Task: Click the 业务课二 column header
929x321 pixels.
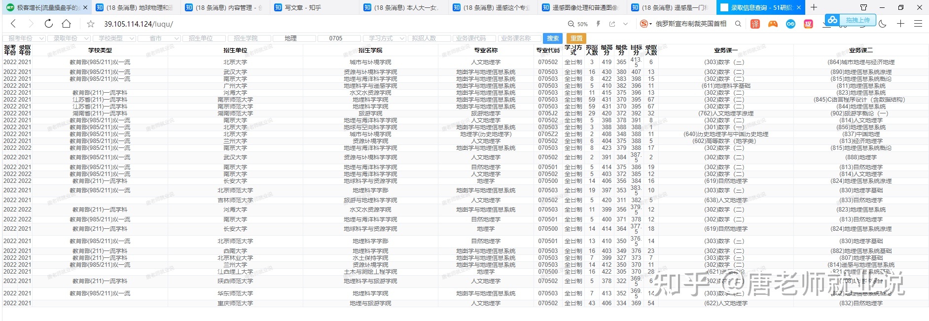Action: 861,50
